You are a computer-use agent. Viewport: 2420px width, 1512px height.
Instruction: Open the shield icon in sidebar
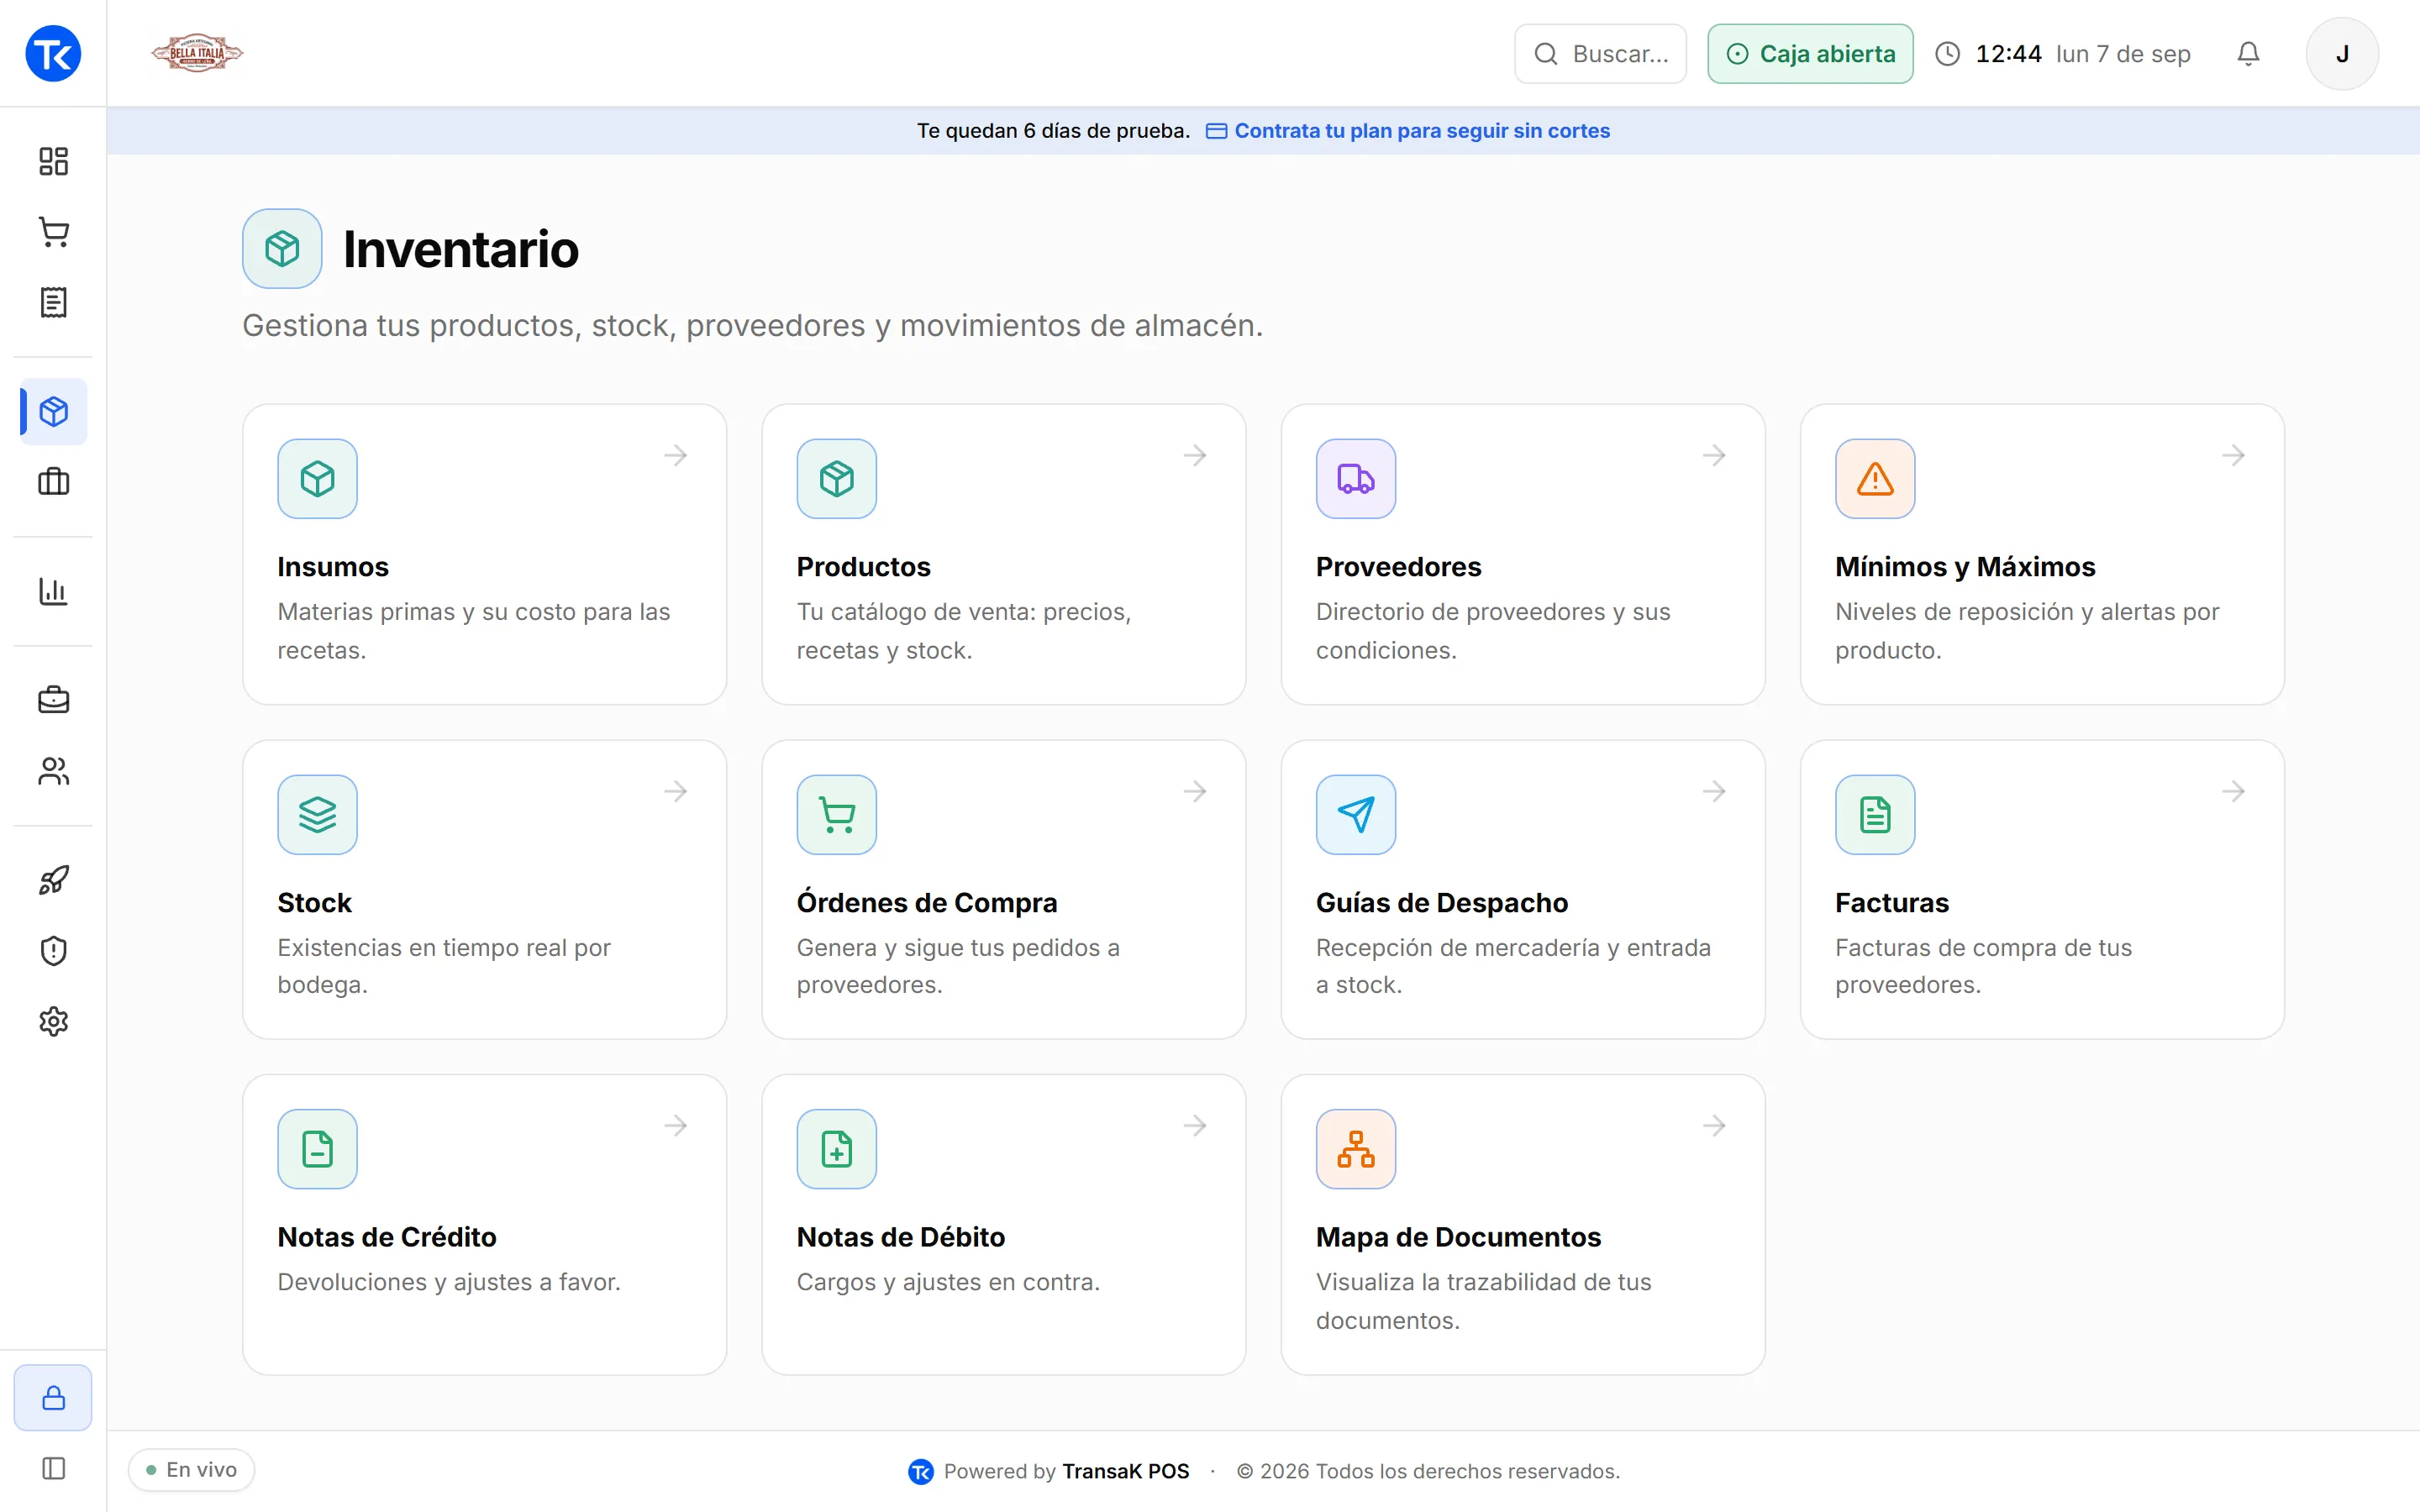tap(53, 951)
